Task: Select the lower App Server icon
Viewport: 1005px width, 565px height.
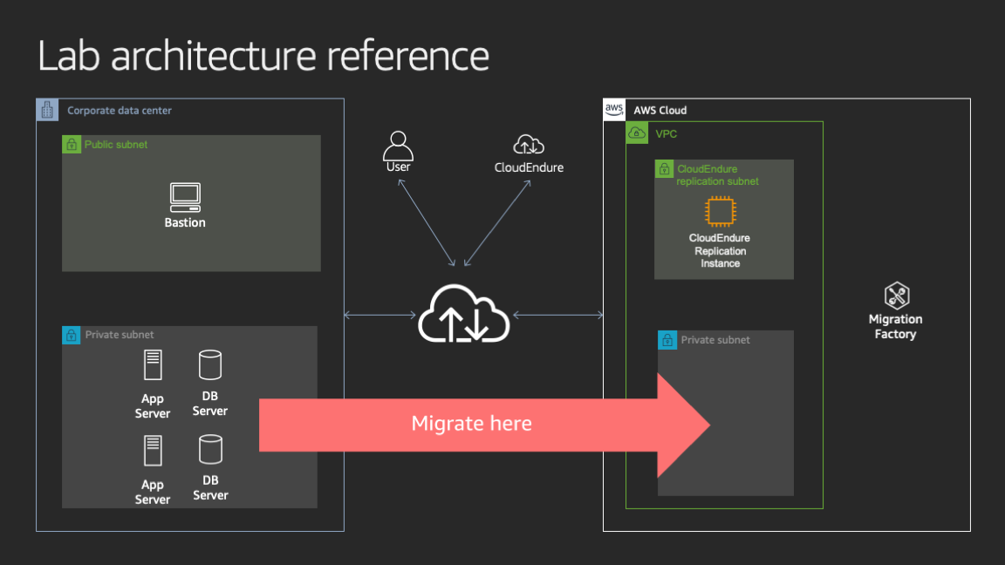Action: coord(153,450)
